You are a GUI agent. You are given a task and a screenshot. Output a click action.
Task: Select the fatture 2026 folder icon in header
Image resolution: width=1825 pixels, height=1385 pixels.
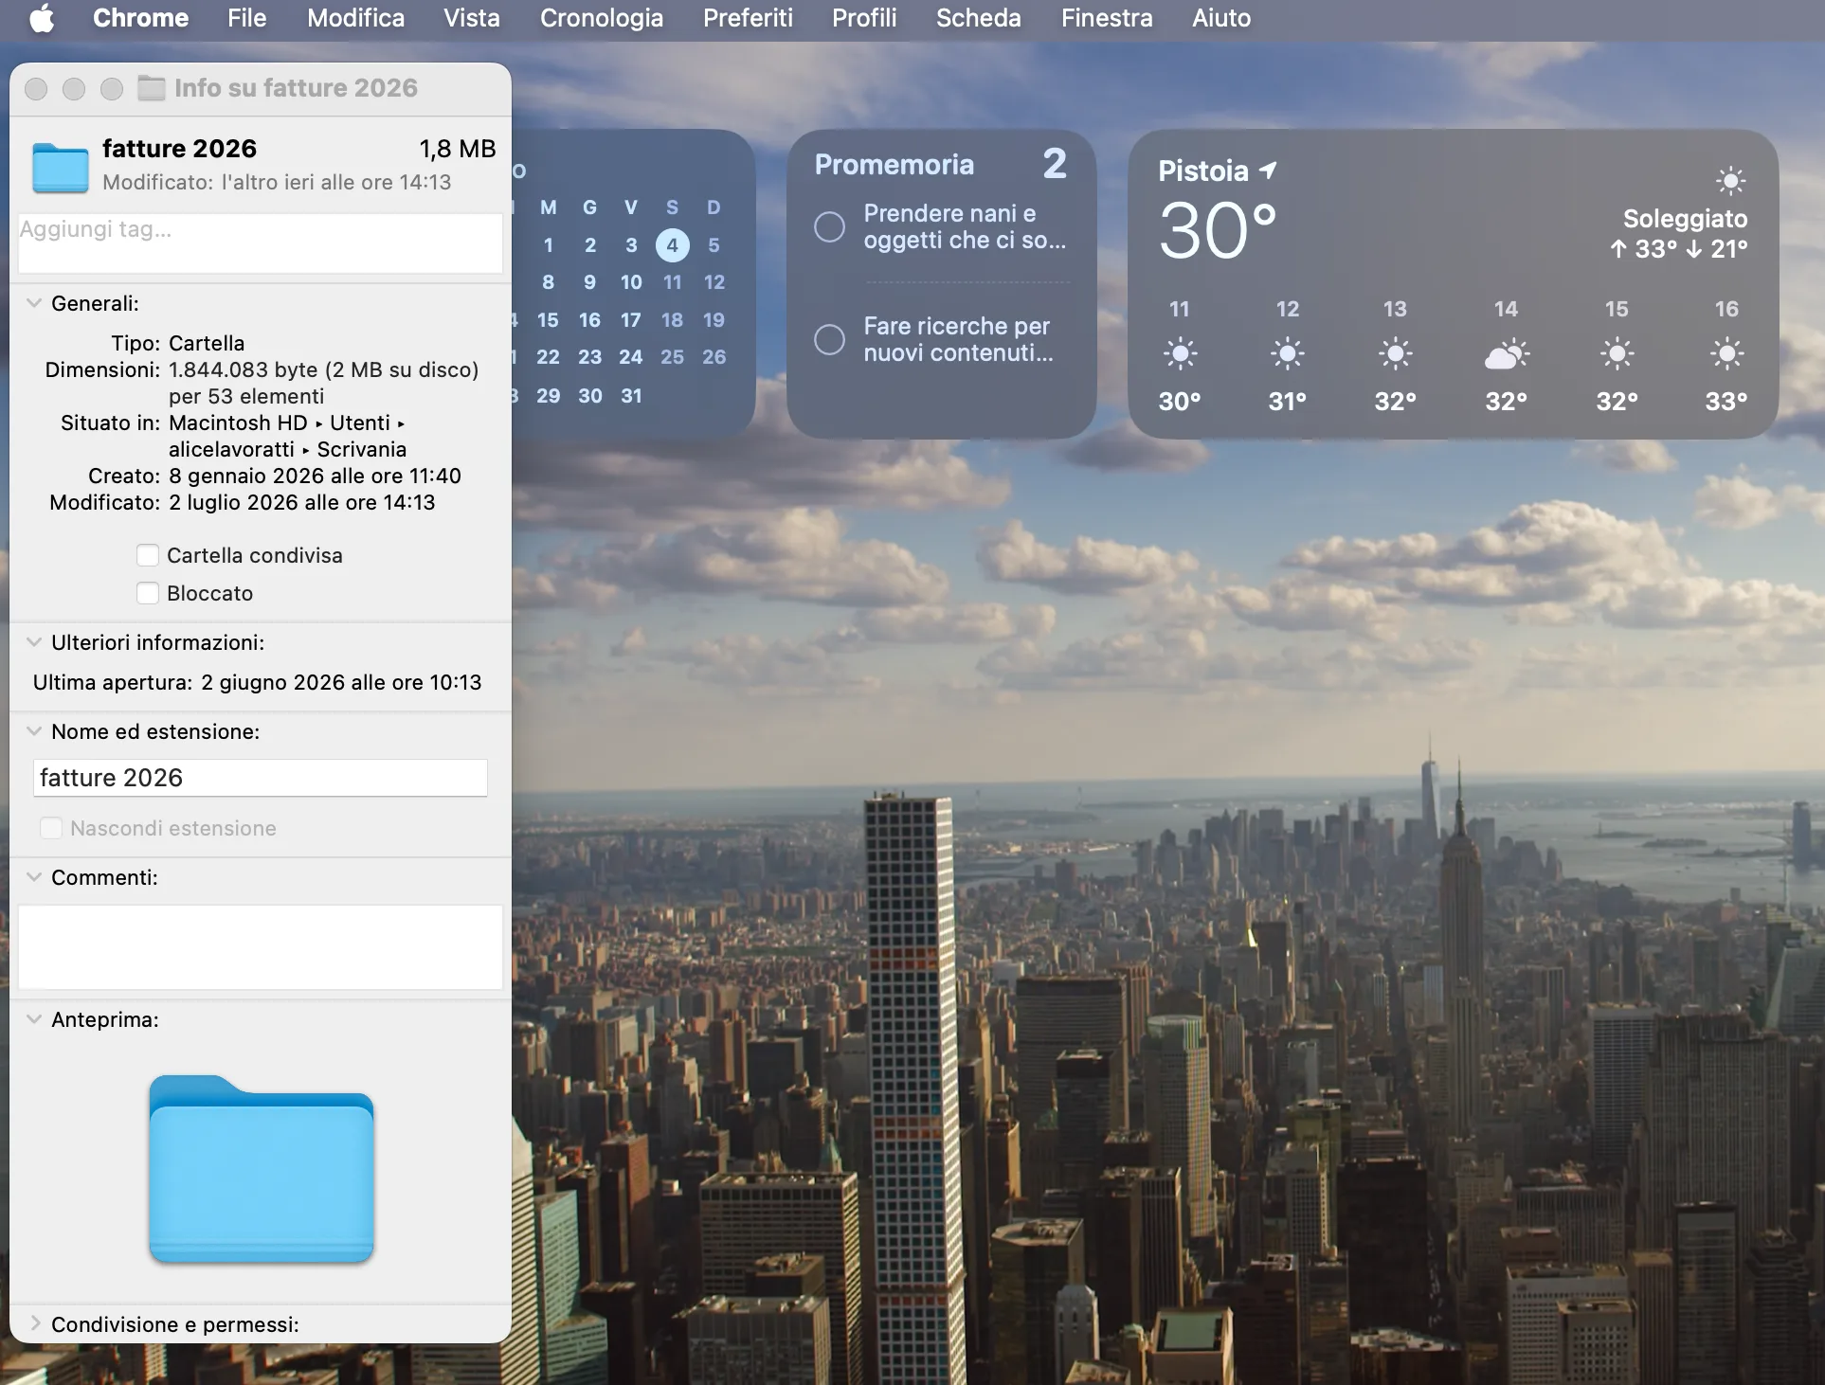[x=60, y=167]
